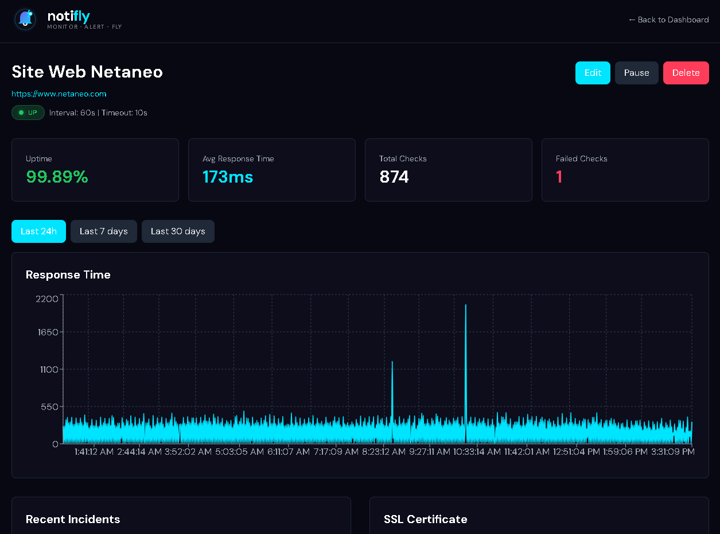Viewport: 720px width, 534px height.
Task: Click the Back to Dashboard link
Action: (x=668, y=20)
